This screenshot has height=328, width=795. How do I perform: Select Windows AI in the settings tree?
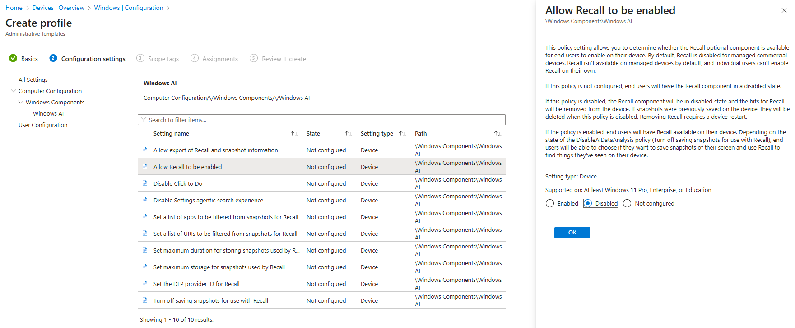click(x=48, y=114)
